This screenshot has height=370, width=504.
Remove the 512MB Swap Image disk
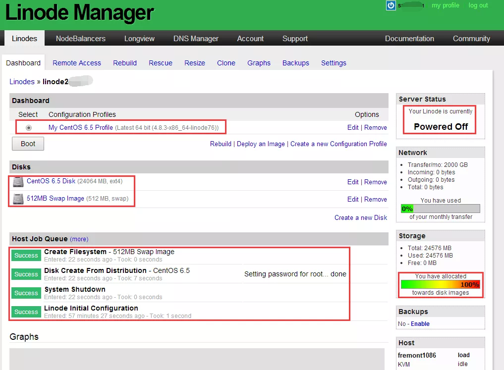pos(376,200)
